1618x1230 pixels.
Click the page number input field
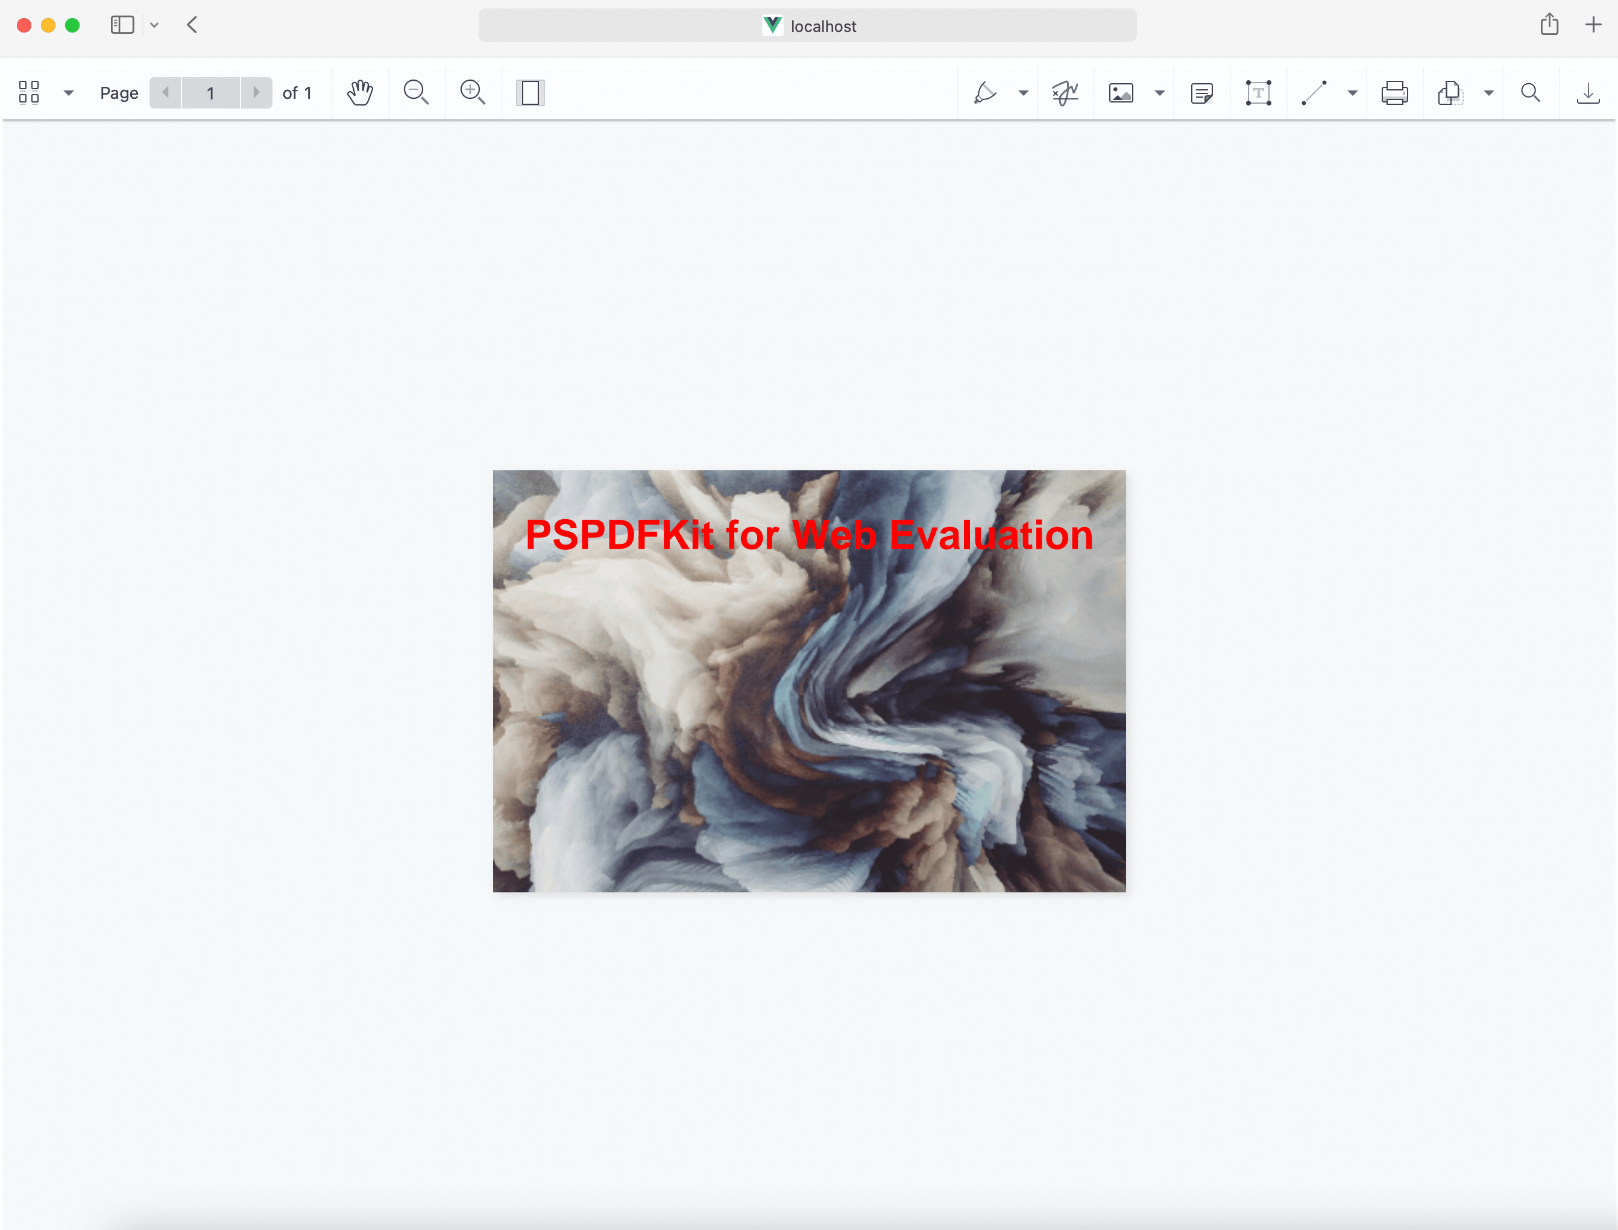pyautogui.click(x=211, y=92)
